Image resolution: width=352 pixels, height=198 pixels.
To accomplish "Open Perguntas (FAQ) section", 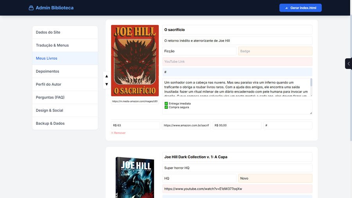I will 65,97.
